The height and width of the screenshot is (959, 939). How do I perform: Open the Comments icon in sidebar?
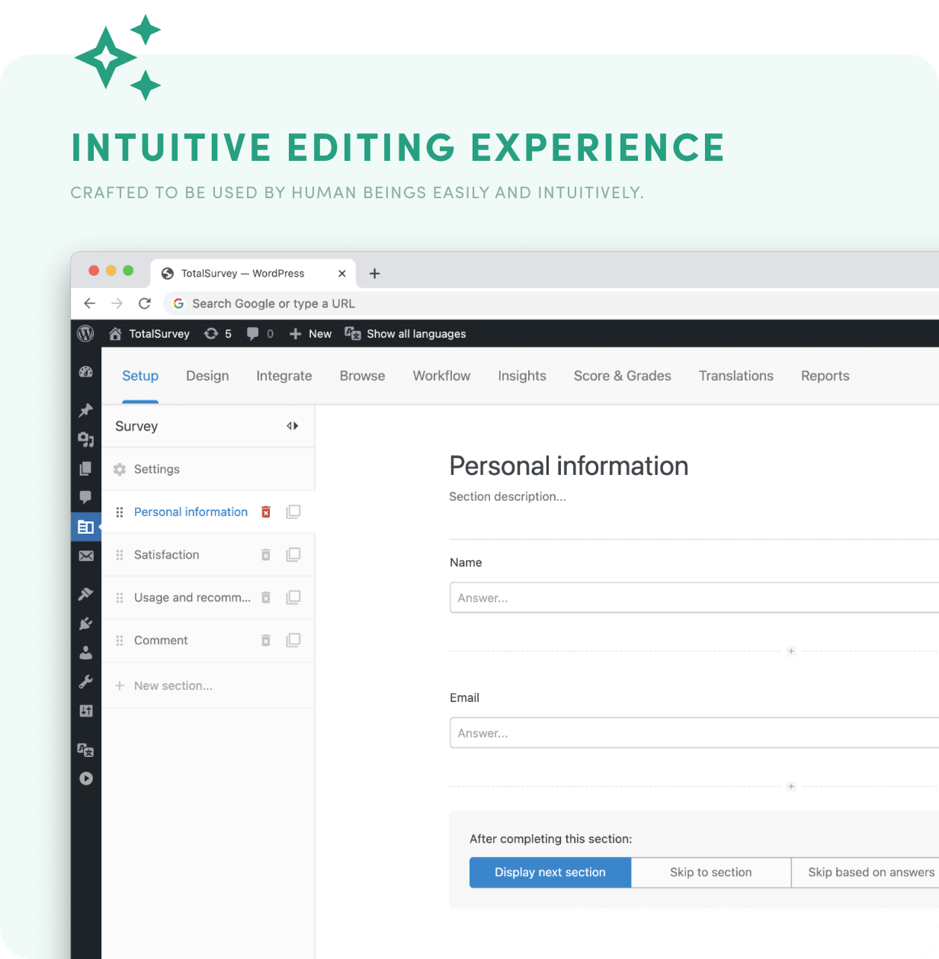point(86,497)
